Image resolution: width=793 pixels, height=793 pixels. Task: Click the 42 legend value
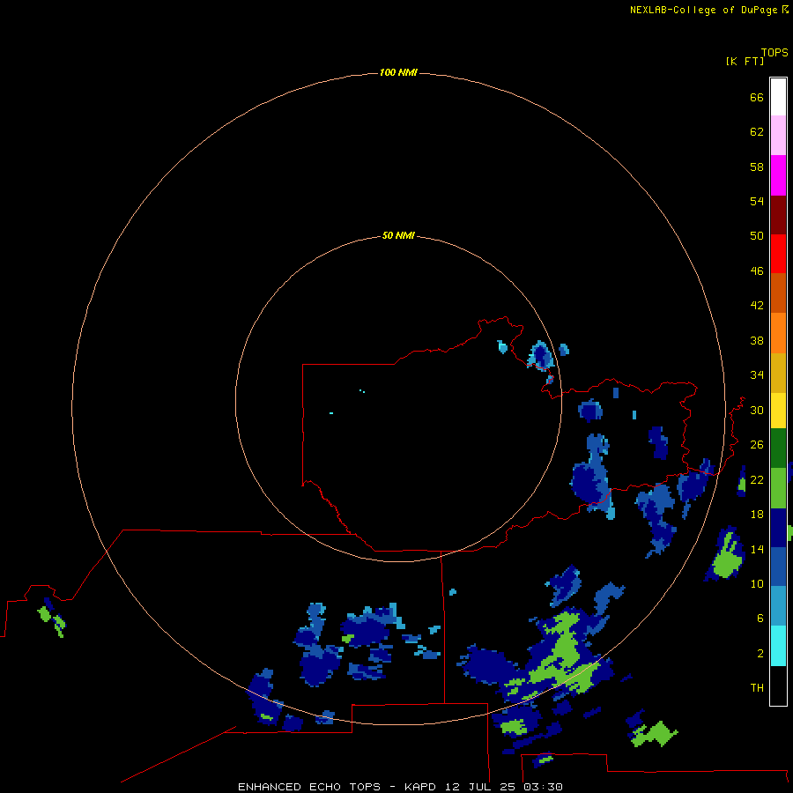[757, 305]
